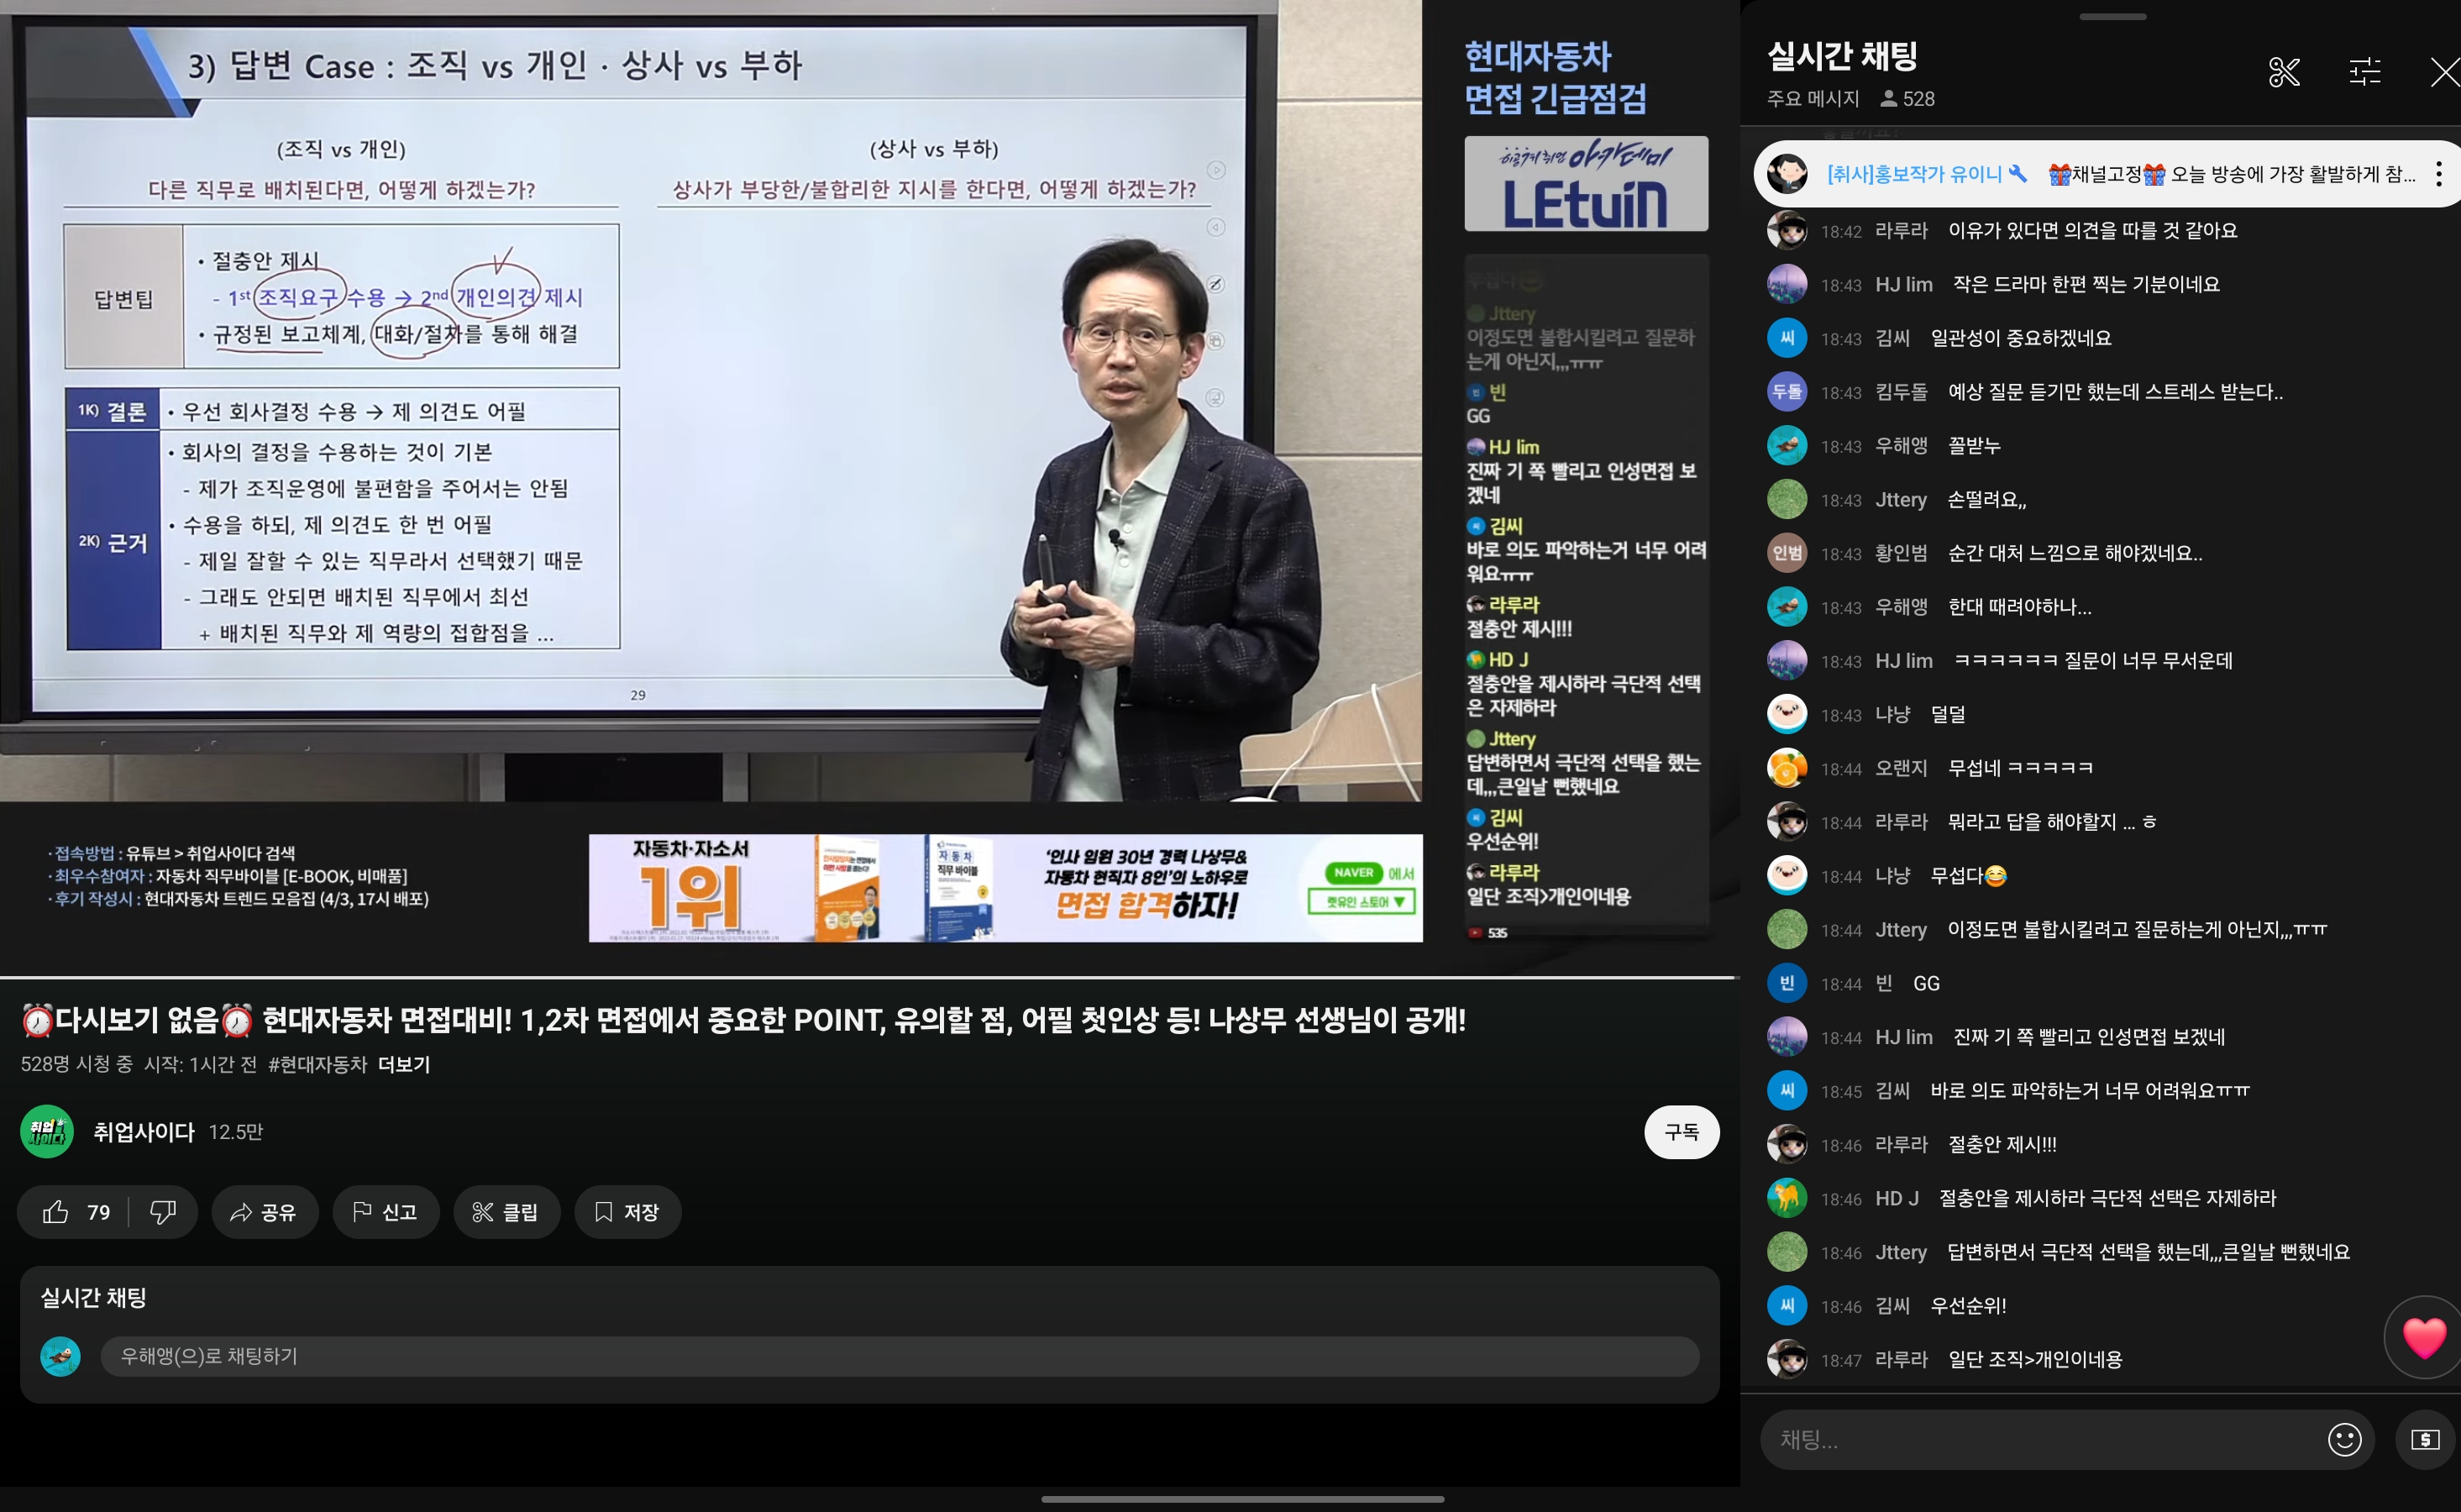Click the 12.5만 subscriber count

tap(236, 1132)
